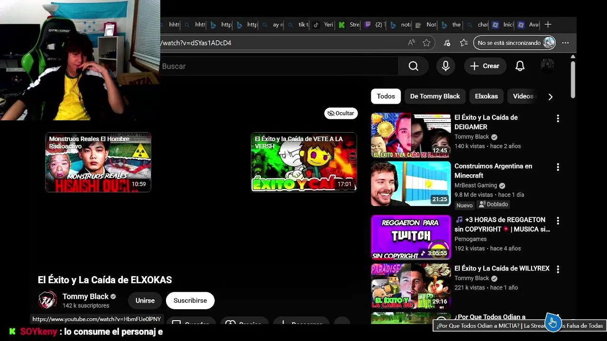Start voice search with the microphone icon

coord(445,66)
